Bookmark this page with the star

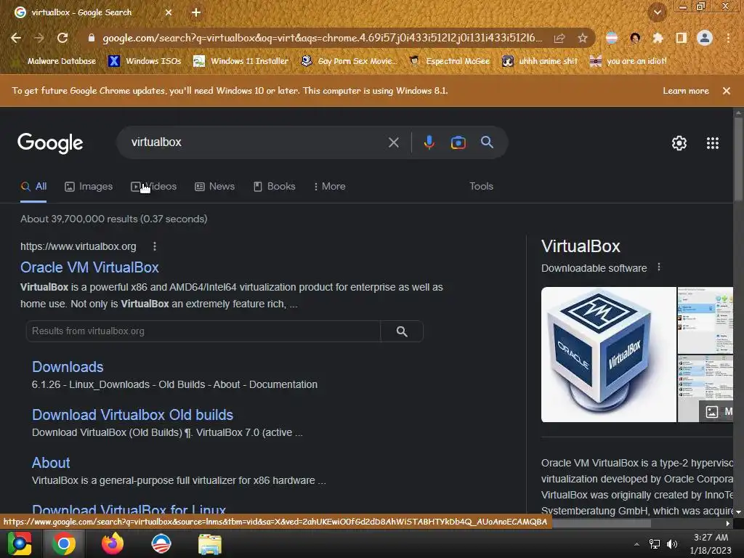click(583, 38)
